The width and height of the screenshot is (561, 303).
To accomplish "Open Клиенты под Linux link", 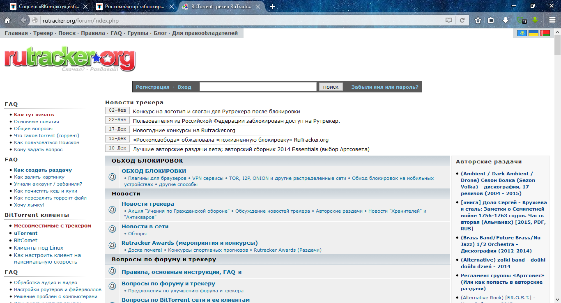I will (39, 248).
